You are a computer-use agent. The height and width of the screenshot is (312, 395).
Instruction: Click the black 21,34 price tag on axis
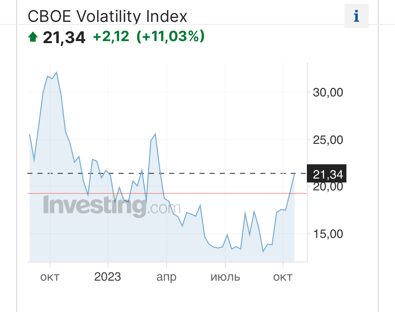pos(327,174)
